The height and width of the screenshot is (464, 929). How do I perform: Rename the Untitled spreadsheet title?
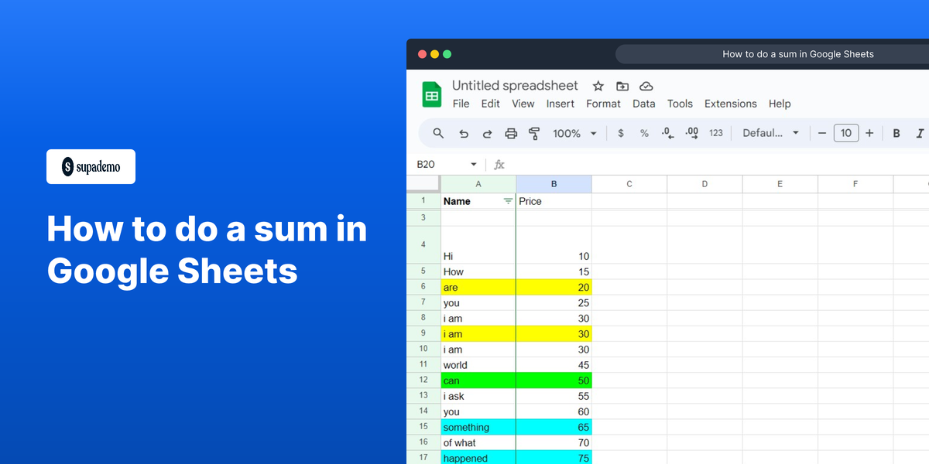515,86
